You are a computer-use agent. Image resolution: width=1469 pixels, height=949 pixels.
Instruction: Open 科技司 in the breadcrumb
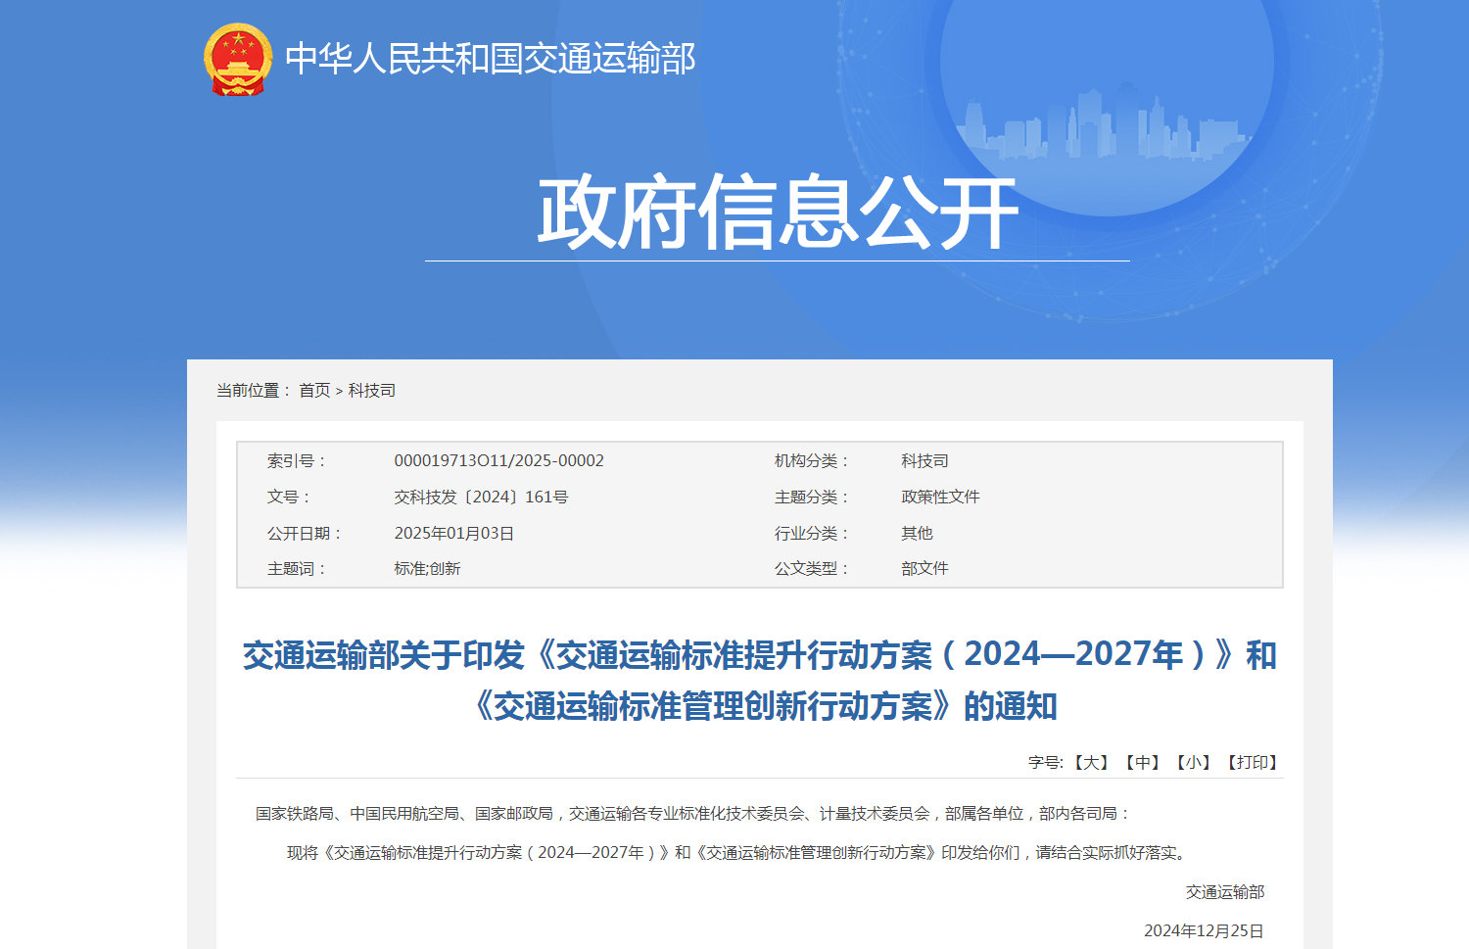click(x=372, y=391)
